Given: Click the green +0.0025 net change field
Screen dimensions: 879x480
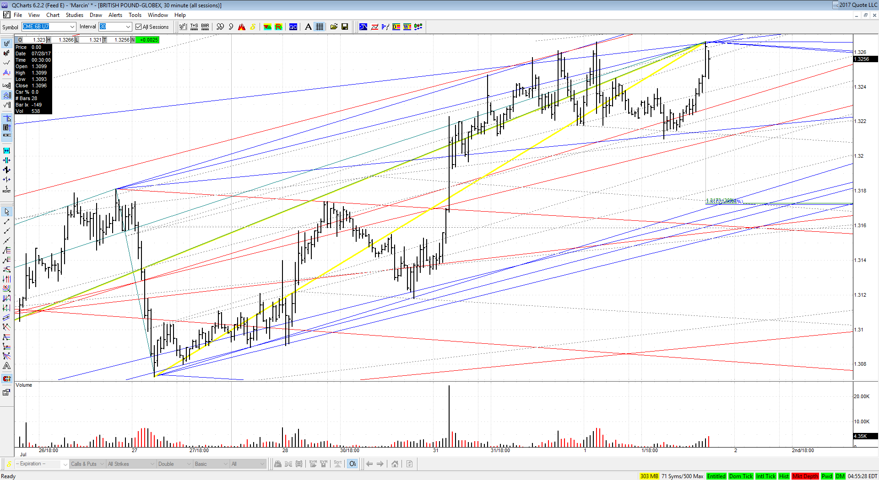Looking at the screenshot, I should coord(148,40).
